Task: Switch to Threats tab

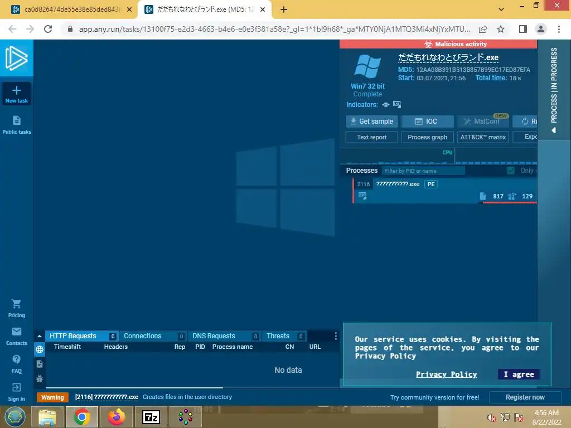Action: coord(284,336)
